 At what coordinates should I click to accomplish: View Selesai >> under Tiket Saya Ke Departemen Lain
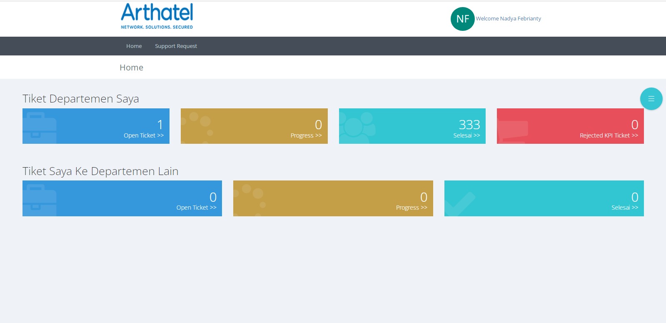click(624, 208)
